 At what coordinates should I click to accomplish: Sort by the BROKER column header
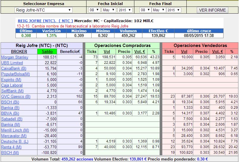pos(19,51)
